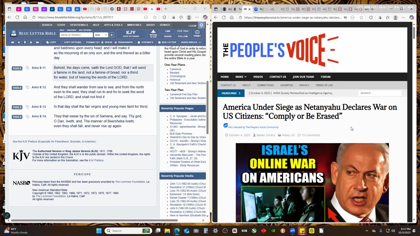The width and height of the screenshot is (420, 236).
Task: Open Extensions puzzle icon in left browser
Action: tap(164, 17)
